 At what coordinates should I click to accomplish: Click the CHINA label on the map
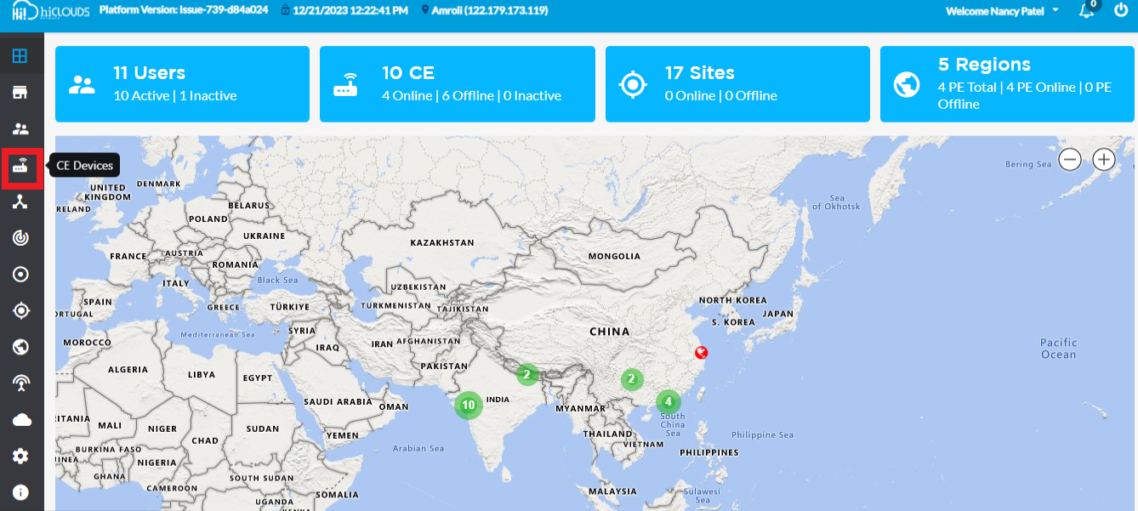pos(610,332)
